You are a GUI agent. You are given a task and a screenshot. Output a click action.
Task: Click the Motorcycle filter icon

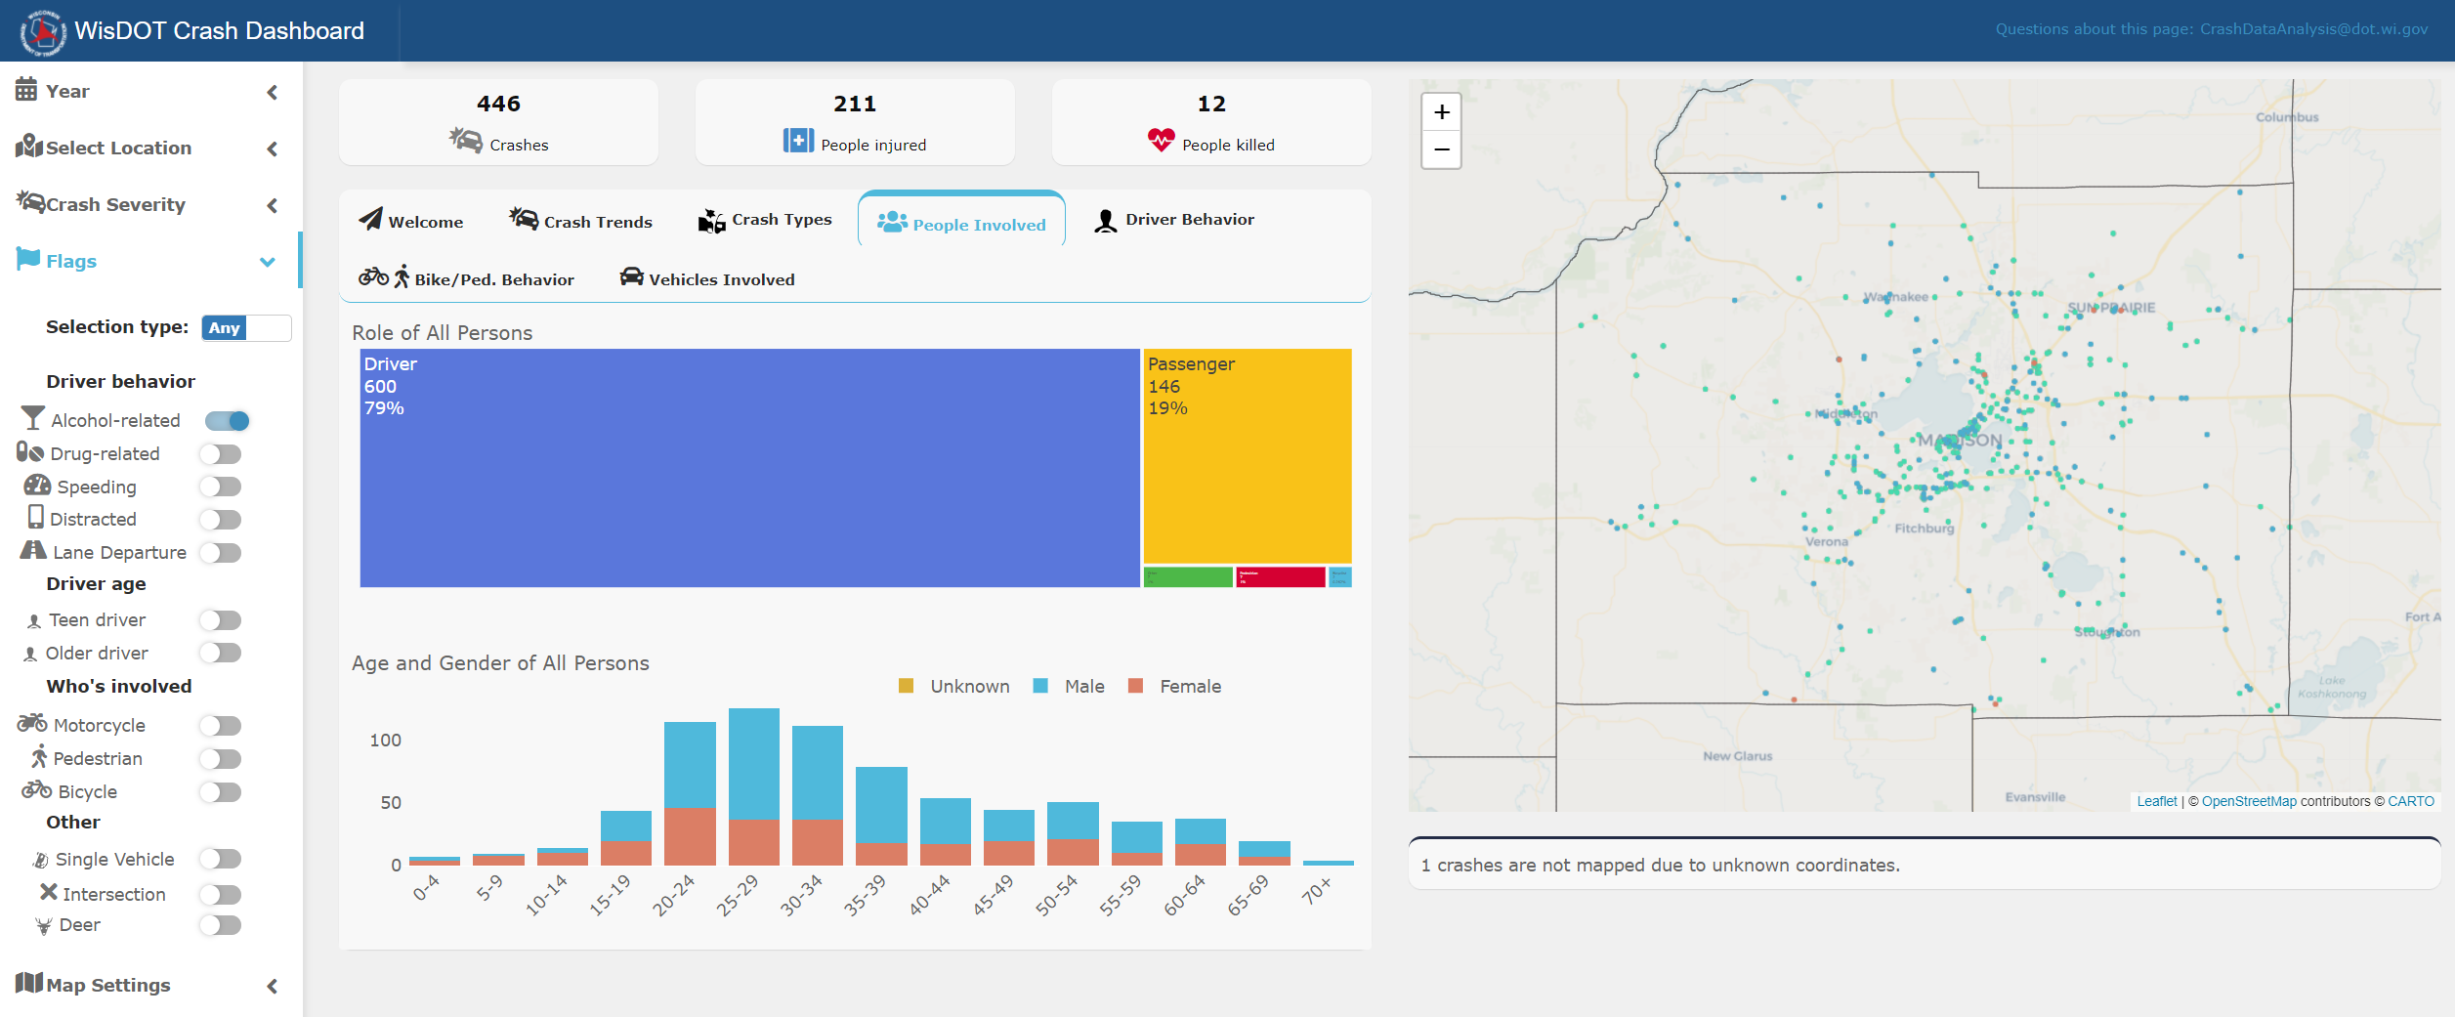tap(30, 724)
